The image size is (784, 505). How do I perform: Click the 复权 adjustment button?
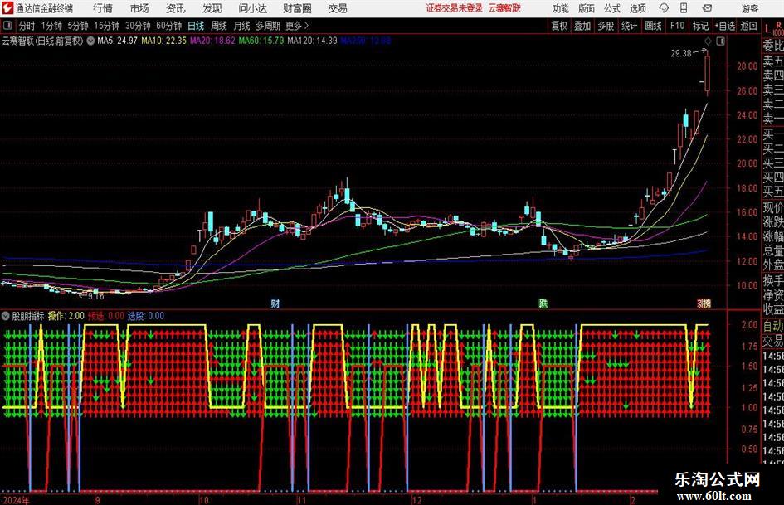point(559,26)
